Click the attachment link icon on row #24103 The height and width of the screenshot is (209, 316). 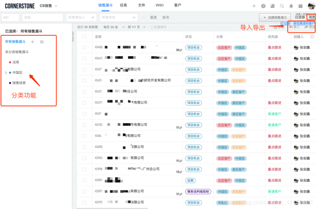(x=181, y=128)
